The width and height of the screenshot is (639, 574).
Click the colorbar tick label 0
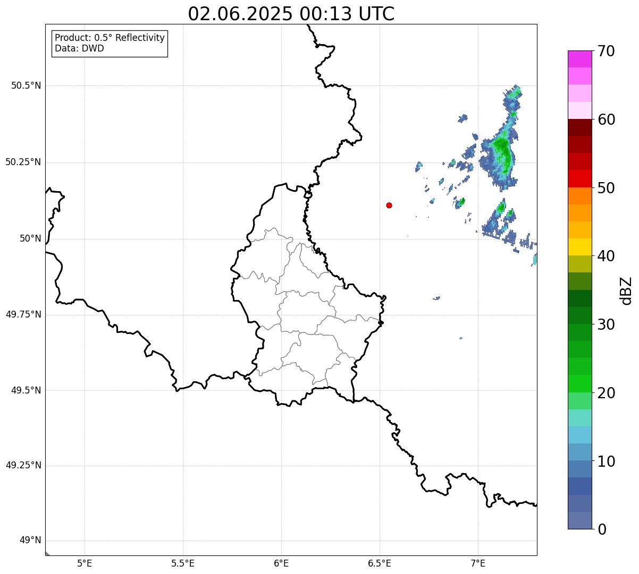pyautogui.click(x=602, y=529)
